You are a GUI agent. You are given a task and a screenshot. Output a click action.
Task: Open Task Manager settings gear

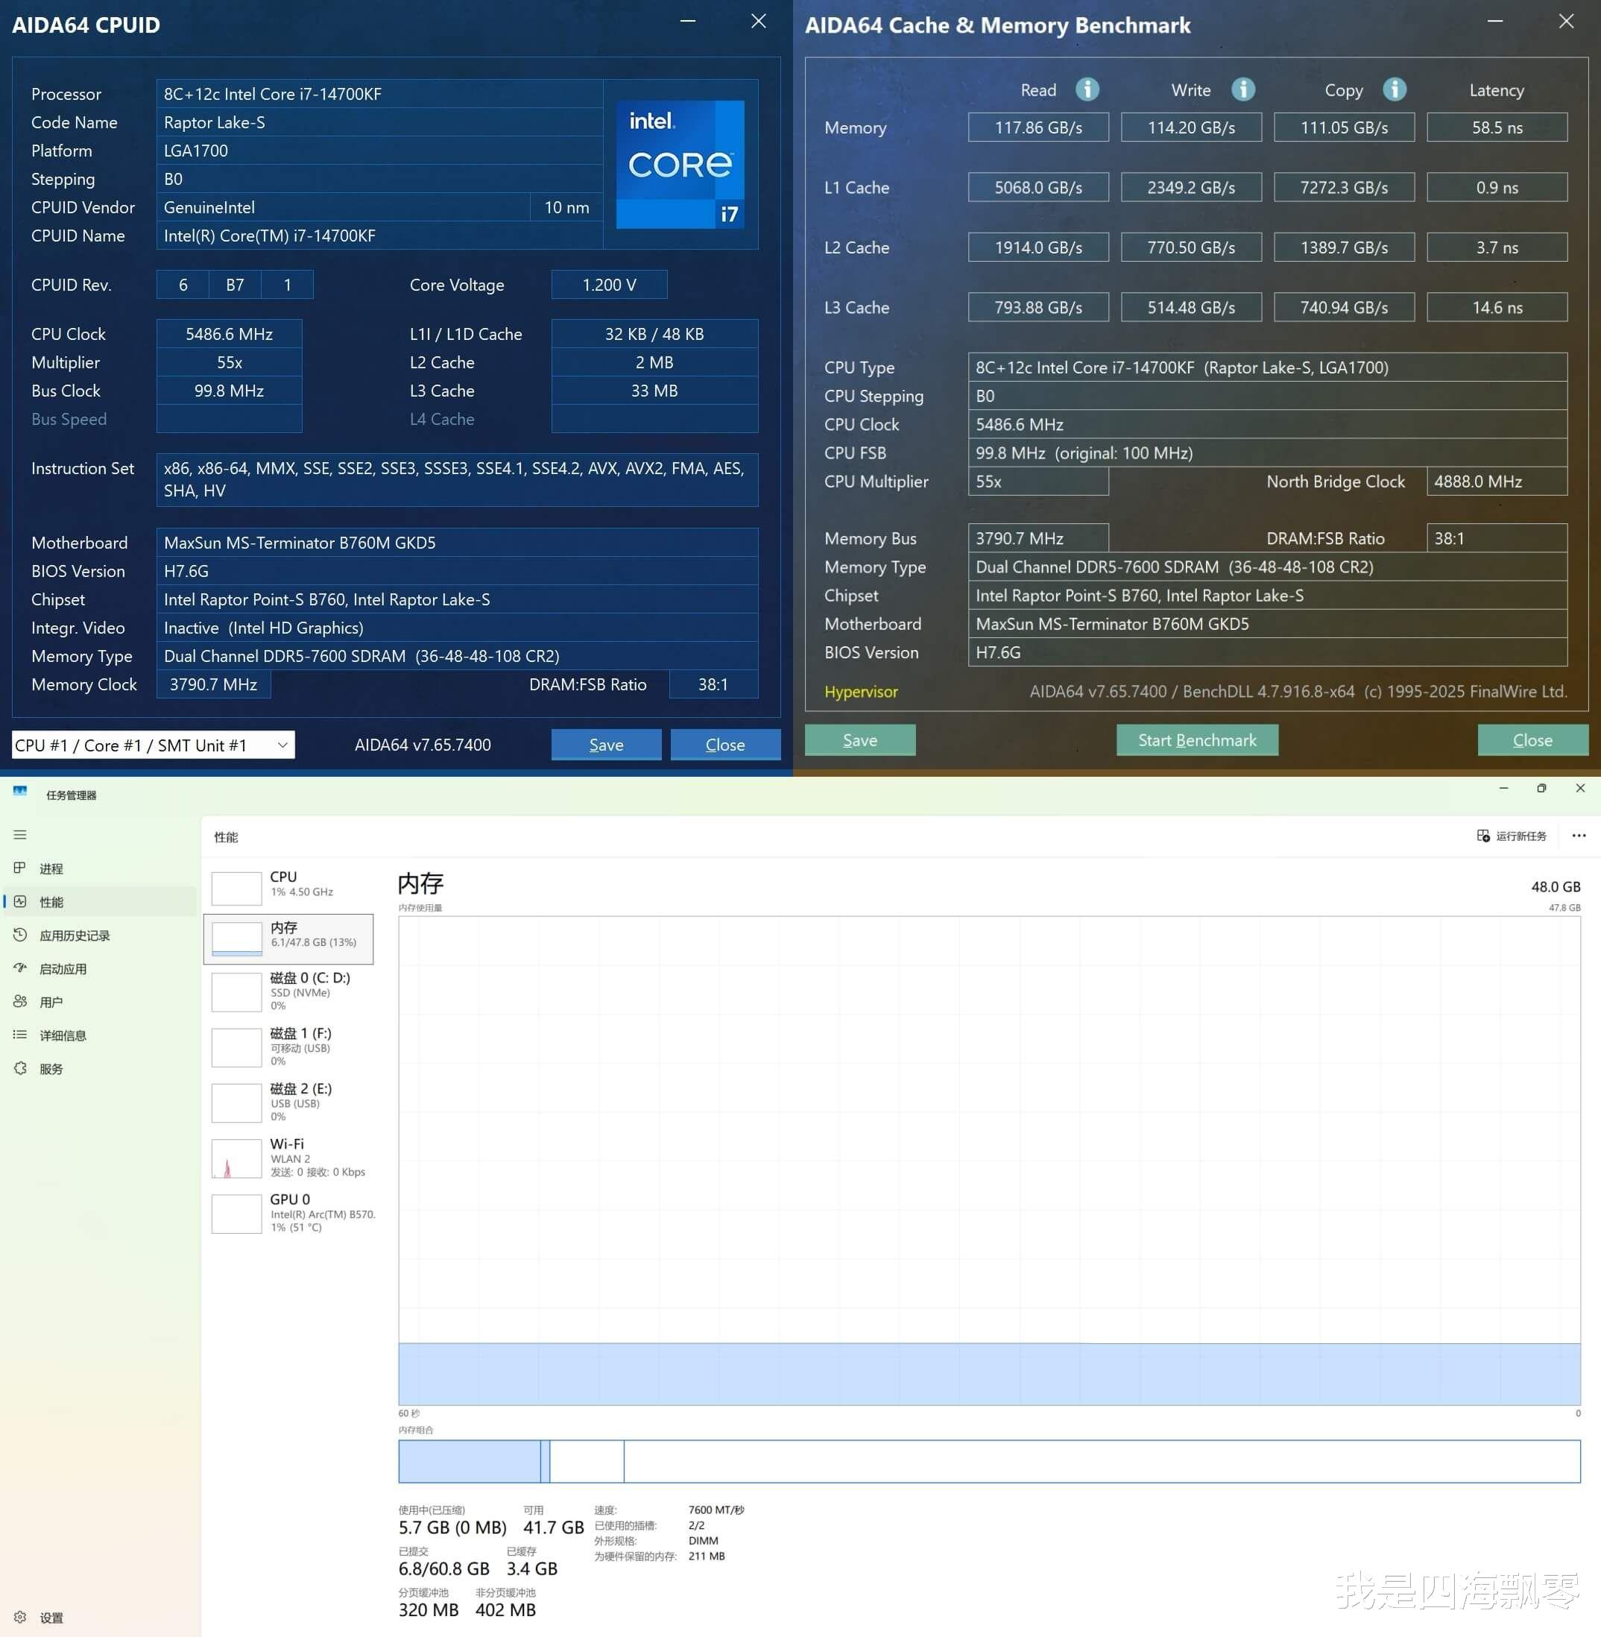pyautogui.click(x=20, y=1617)
